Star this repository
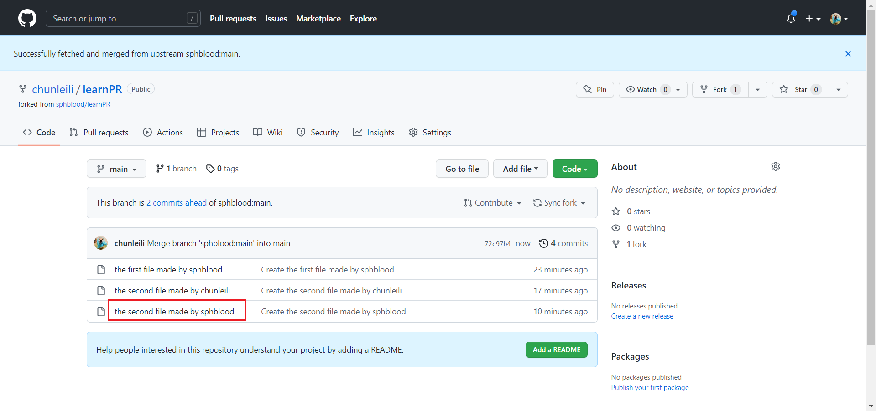This screenshot has width=876, height=411. click(x=800, y=89)
